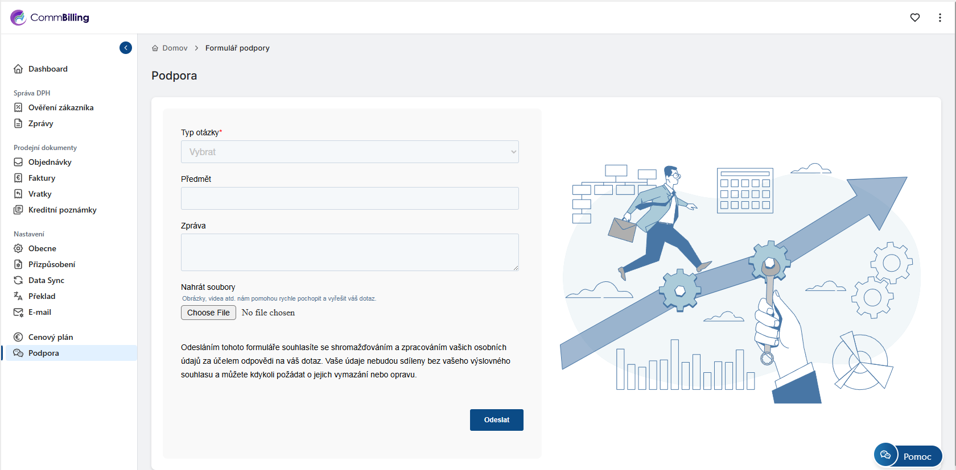The width and height of the screenshot is (956, 470).
Task: Click the Choose File button
Action: click(208, 313)
